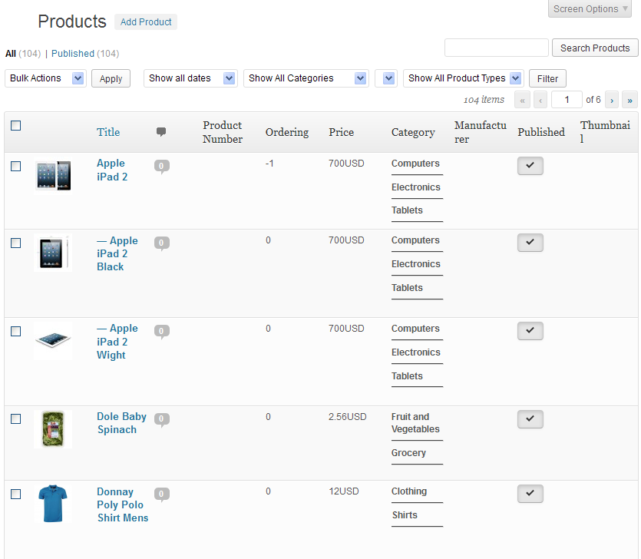Image resolution: width=641 pixels, height=559 pixels.
Task: Expand the Screen Options tab
Action: [x=591, y=9]
